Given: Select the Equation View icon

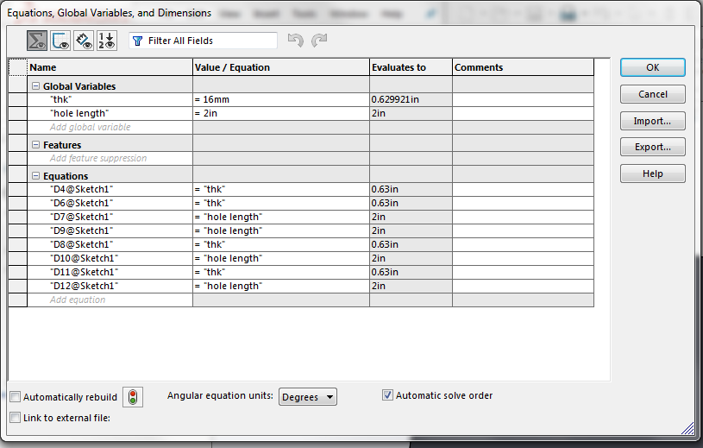Looking at the screenshot, I should pos(37,41).
